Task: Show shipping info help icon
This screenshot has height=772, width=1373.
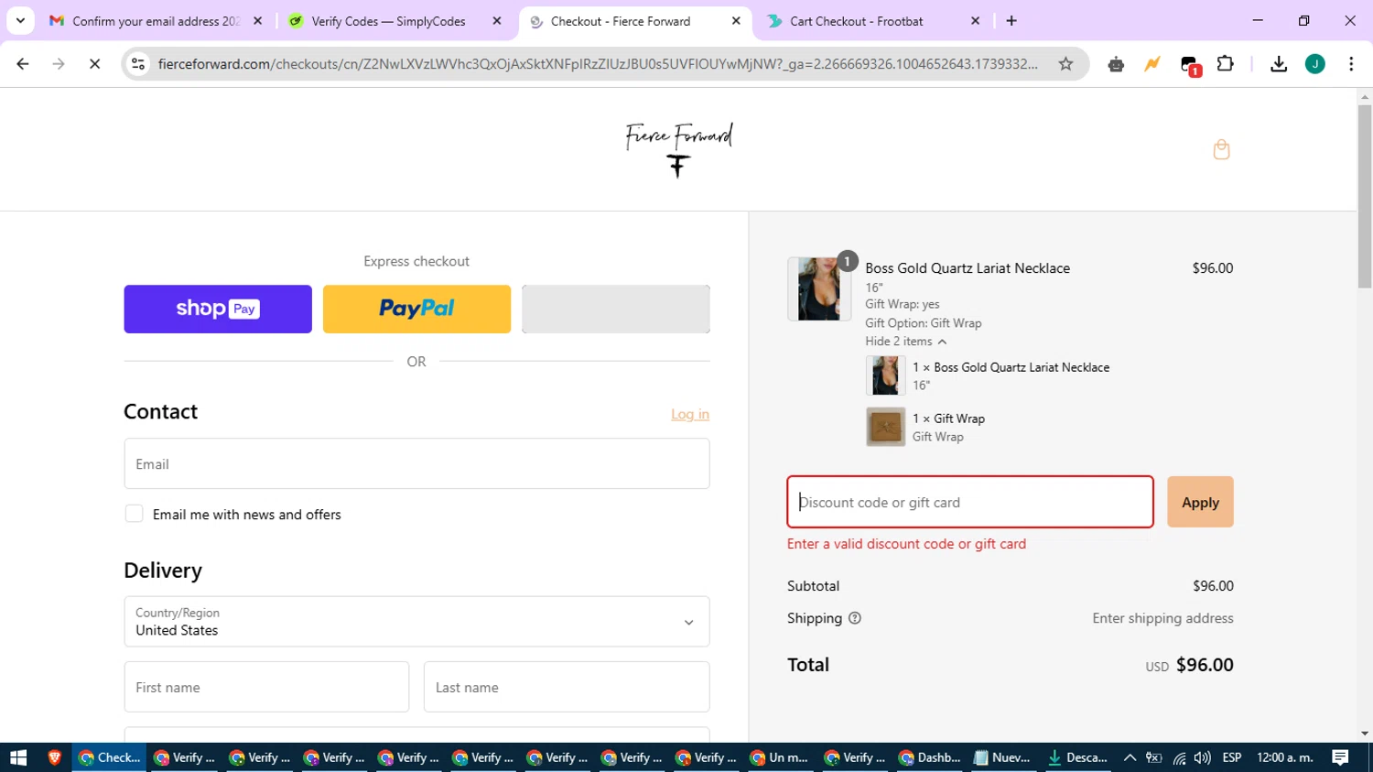Action: [x=855, y=618]
